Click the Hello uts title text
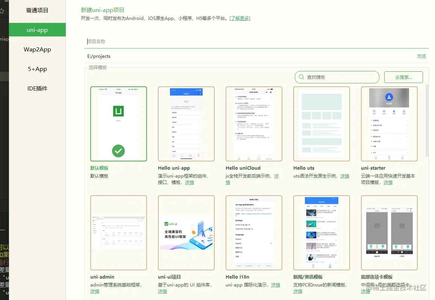Viewport: 435px width, 300px height. tap(304, 168)
